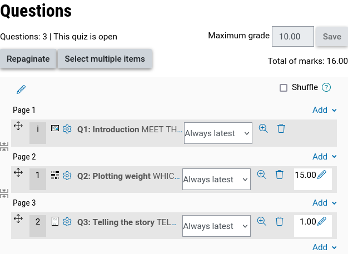
Task: Expand the version selector for Q3
Action: coord(216,226)
